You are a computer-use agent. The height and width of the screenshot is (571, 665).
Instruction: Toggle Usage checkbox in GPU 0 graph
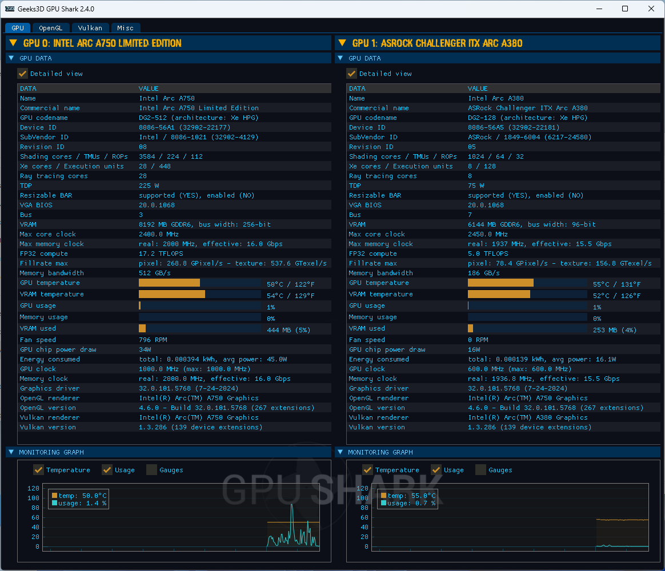107,470
